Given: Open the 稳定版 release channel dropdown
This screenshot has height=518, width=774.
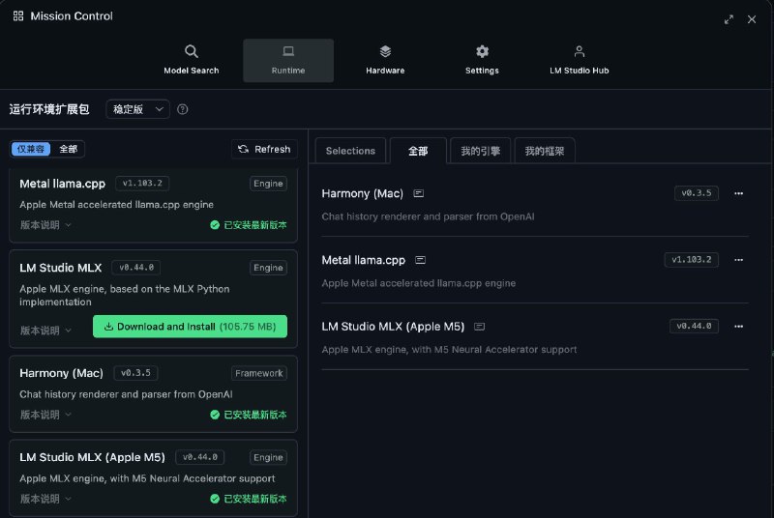Looking at the screenshot, I should point(137,110).
